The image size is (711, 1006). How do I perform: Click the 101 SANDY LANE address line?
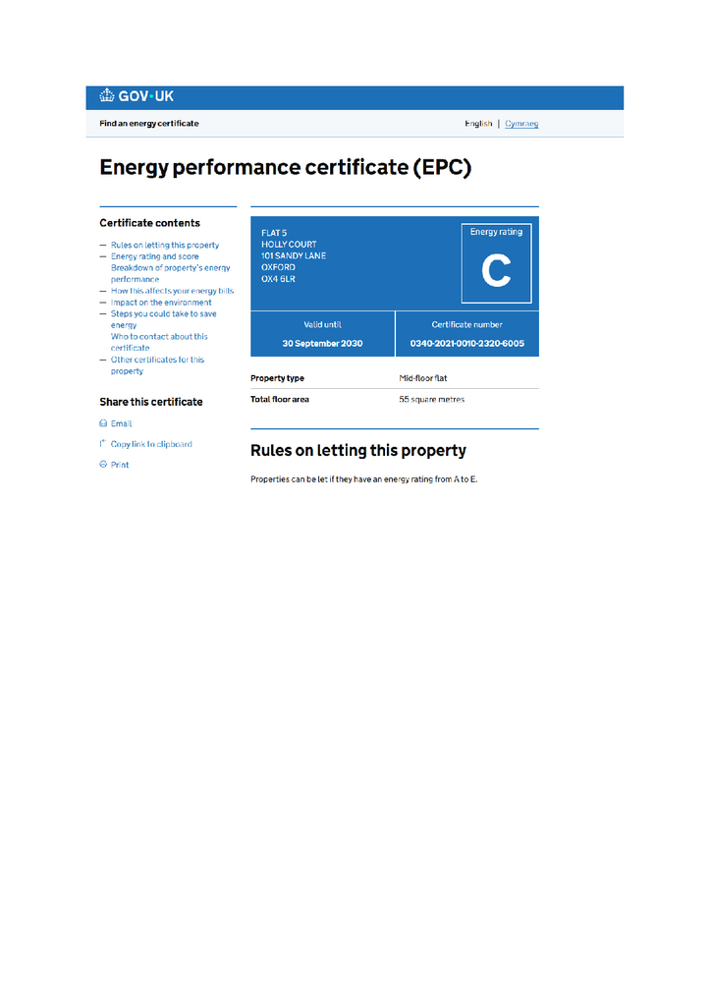[x=293, y=256]
